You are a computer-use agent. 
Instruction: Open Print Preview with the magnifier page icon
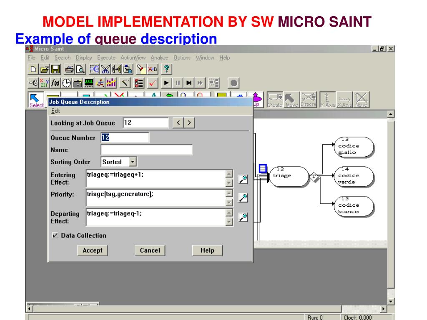pos(80,69)
